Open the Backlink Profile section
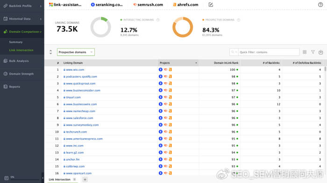Image resolution: width=327 pixels, height=183 pixels. [22, 6]
